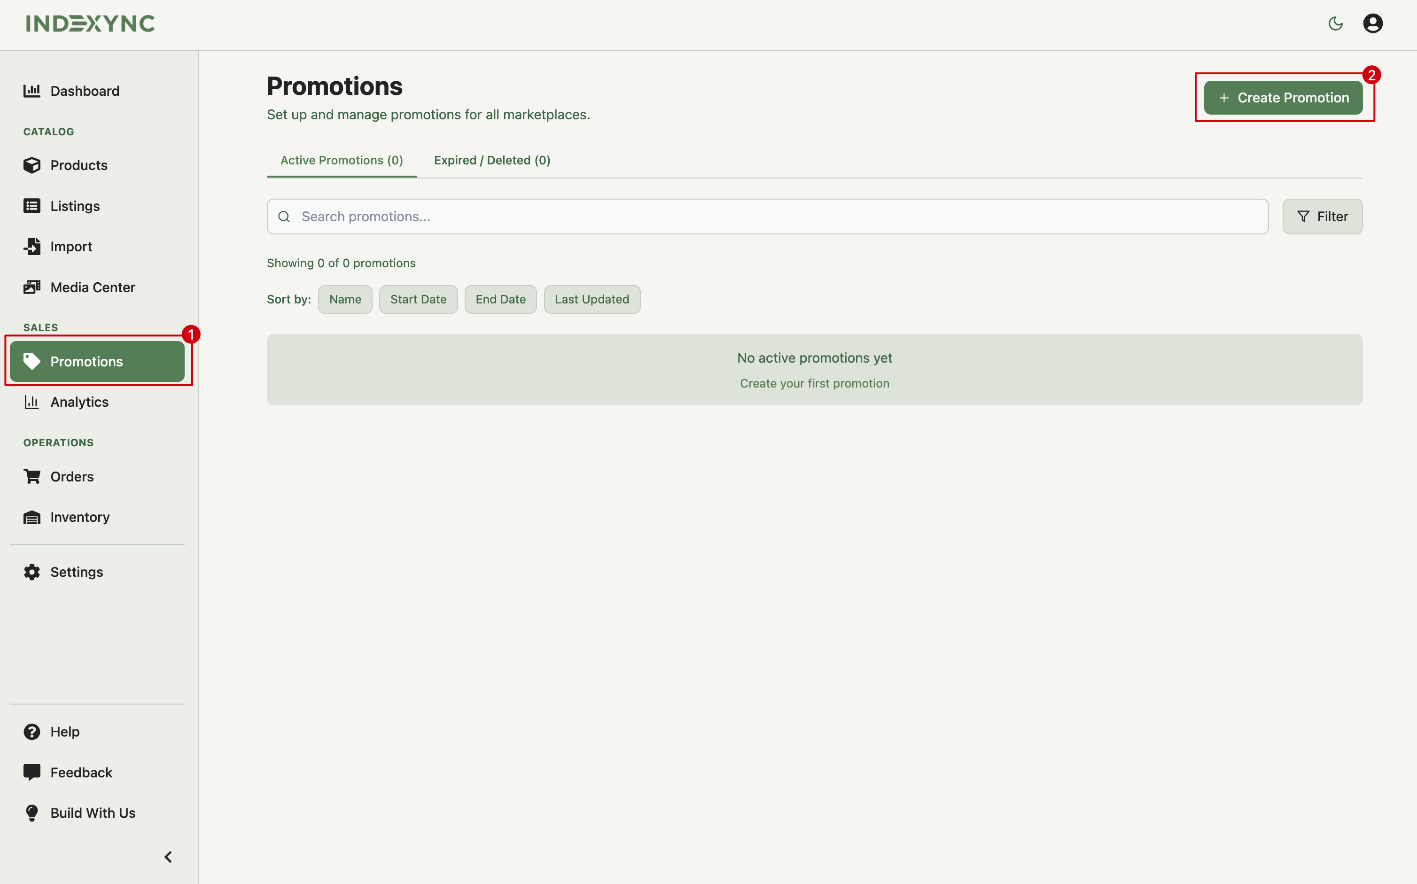The width and height of the screenshot is (1417, 884).
Task: Go to Listings page label
Action: click(x=75, y=206)
